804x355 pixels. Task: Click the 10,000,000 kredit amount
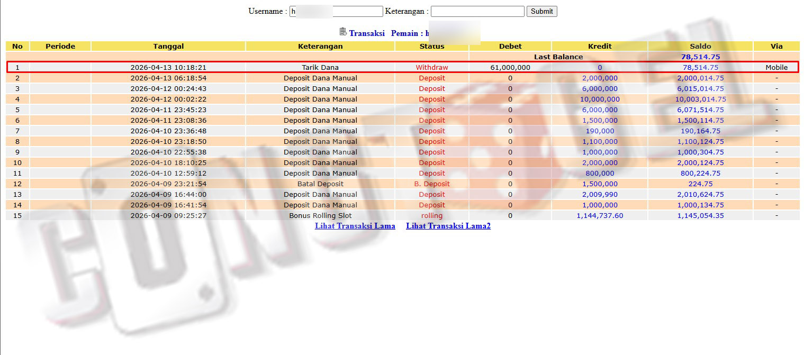coord(600,99)
